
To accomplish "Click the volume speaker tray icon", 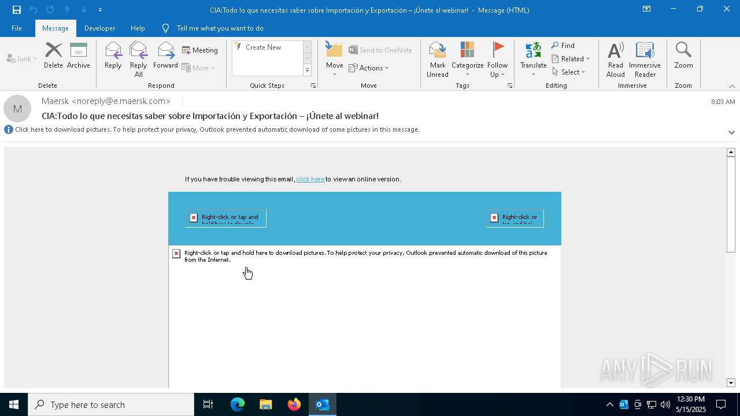I will pyautogui.click(x=665, y=404).
